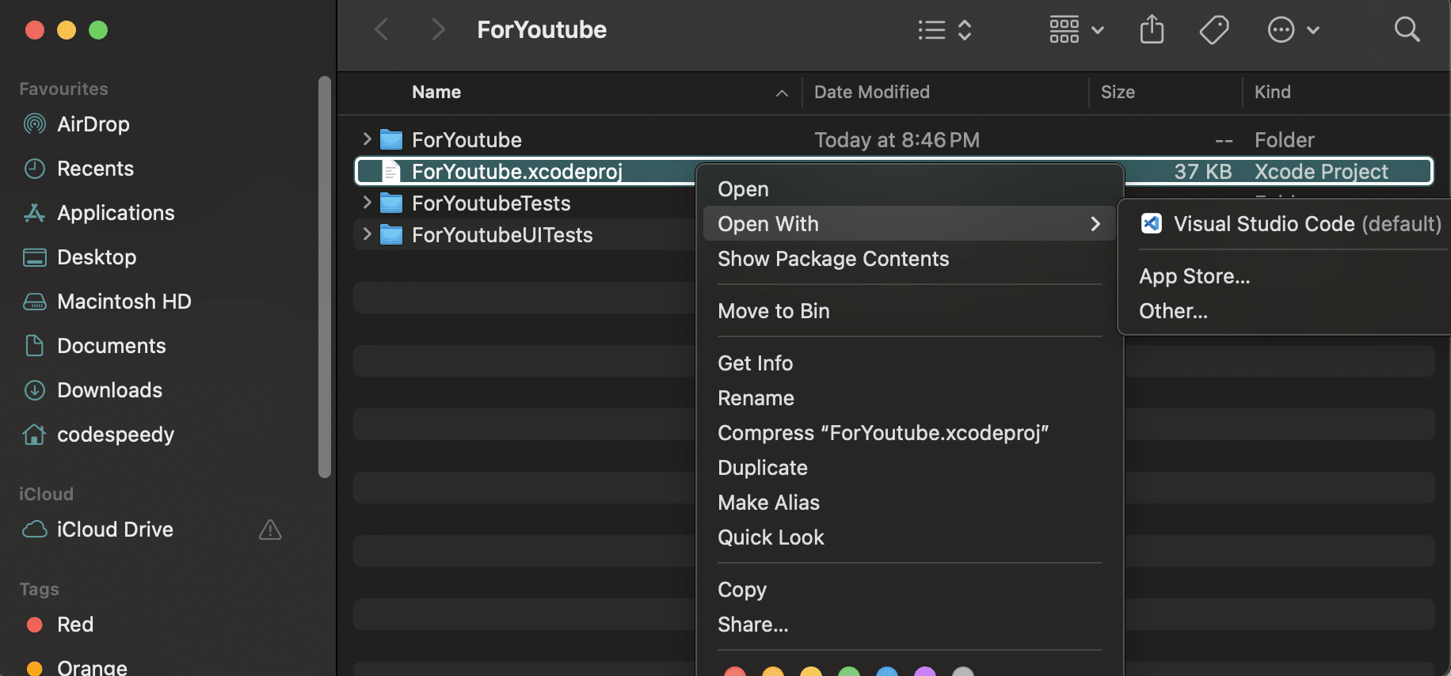1451x676 pixels.
Task: Click the Visual Studio Code icon
Action: (x=1151, y=224)
